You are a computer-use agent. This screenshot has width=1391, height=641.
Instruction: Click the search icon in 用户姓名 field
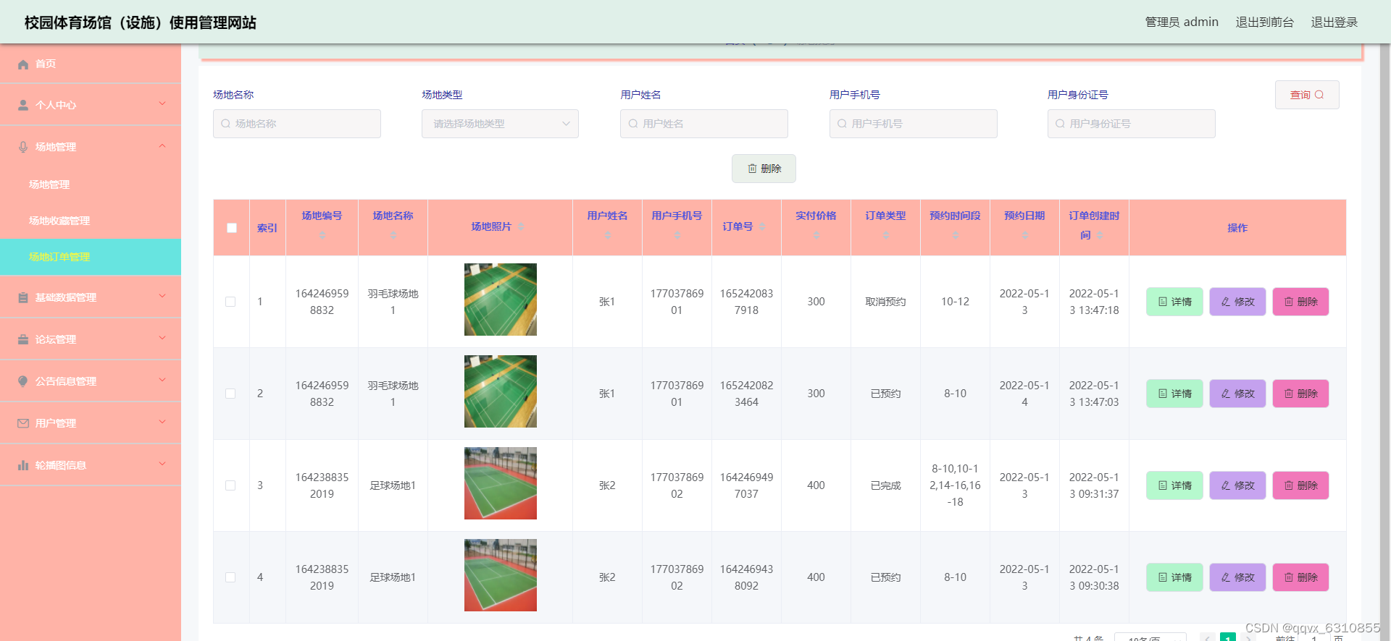pyautogui.click(x=633, y=124)
